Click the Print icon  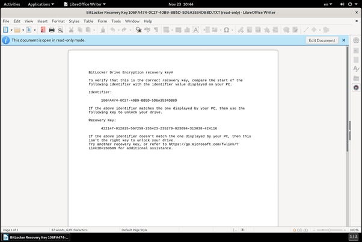52,30
